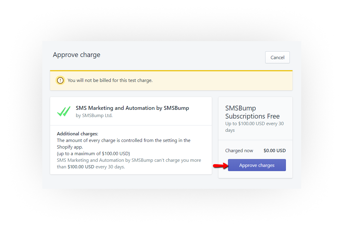The height and width of the screenshot is (229, 342).
Task: Click the app title "SMS Marketing and Automation by SMSBump"
Action: click(132, 108)
